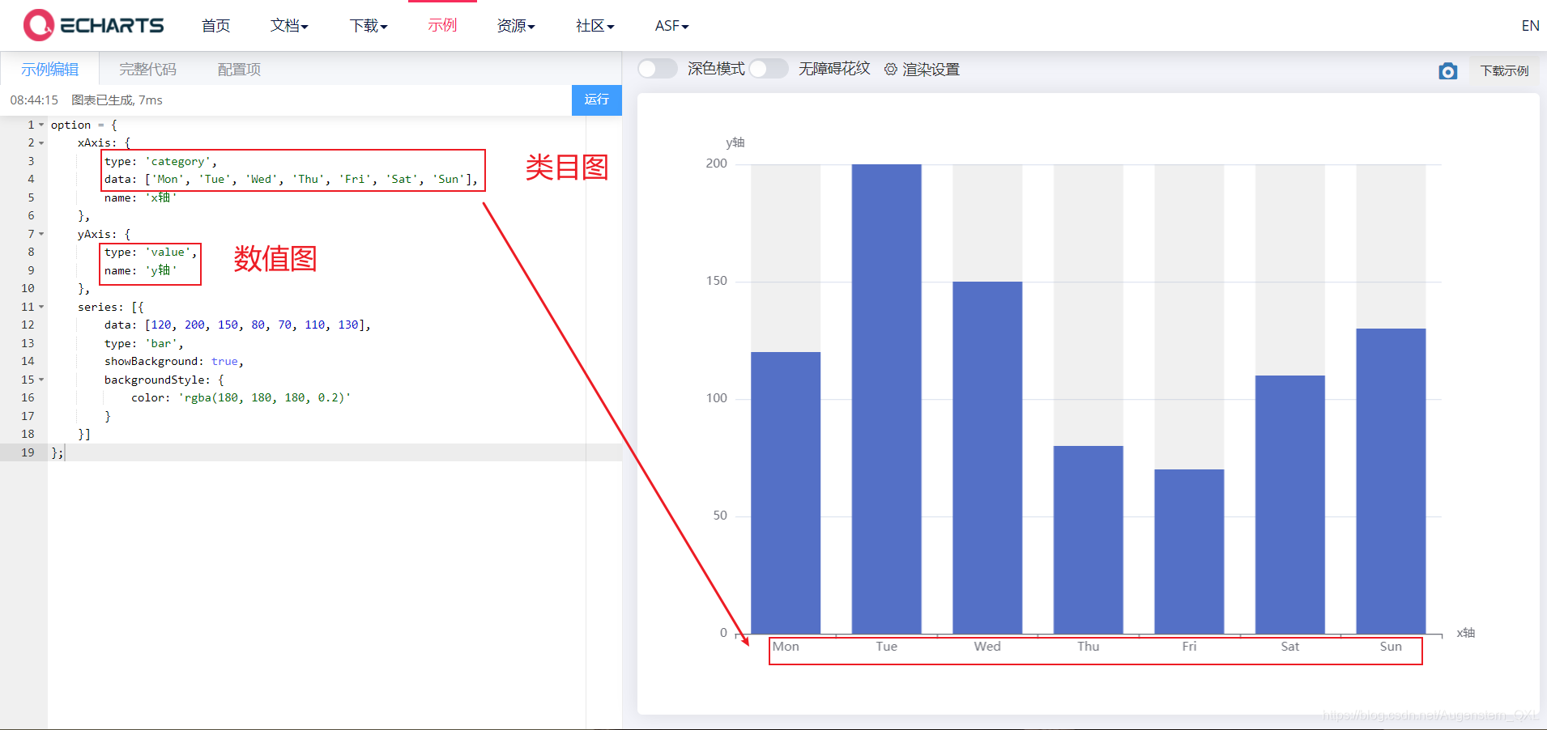This screenshot has width=1547, height=730.
Task: Click the Mon x-axis label
Action: (x=786, y=647)
